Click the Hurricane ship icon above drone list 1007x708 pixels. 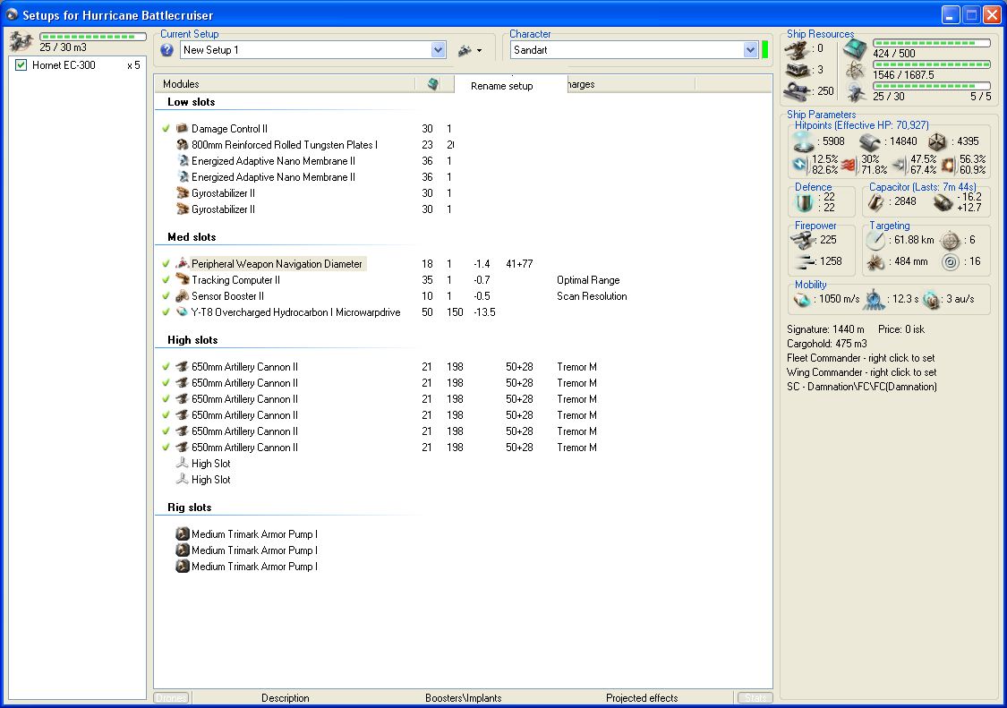tap(21, 42)
